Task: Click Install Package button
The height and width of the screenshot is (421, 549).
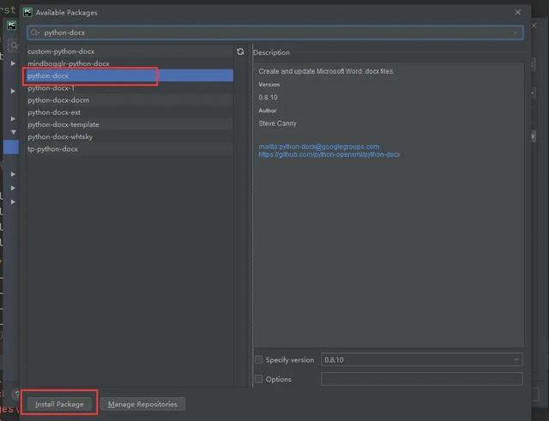Action: coord(59,404)
